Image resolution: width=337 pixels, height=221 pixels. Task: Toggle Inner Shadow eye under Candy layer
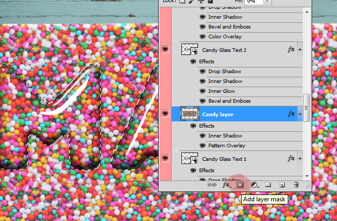pos(202,136)
